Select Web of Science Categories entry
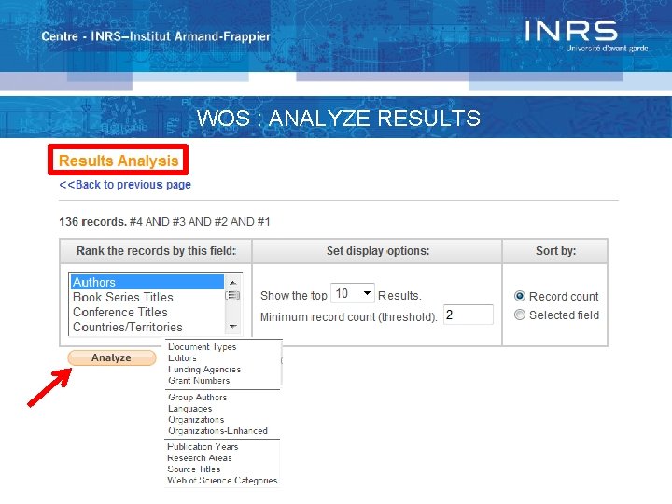The image size is (672, 504). [222, 481]
